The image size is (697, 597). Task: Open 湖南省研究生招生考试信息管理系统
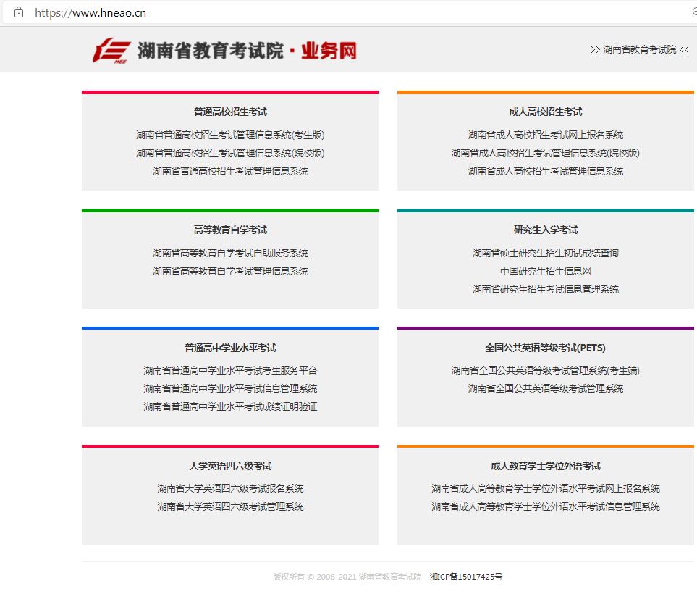(546, 290)
